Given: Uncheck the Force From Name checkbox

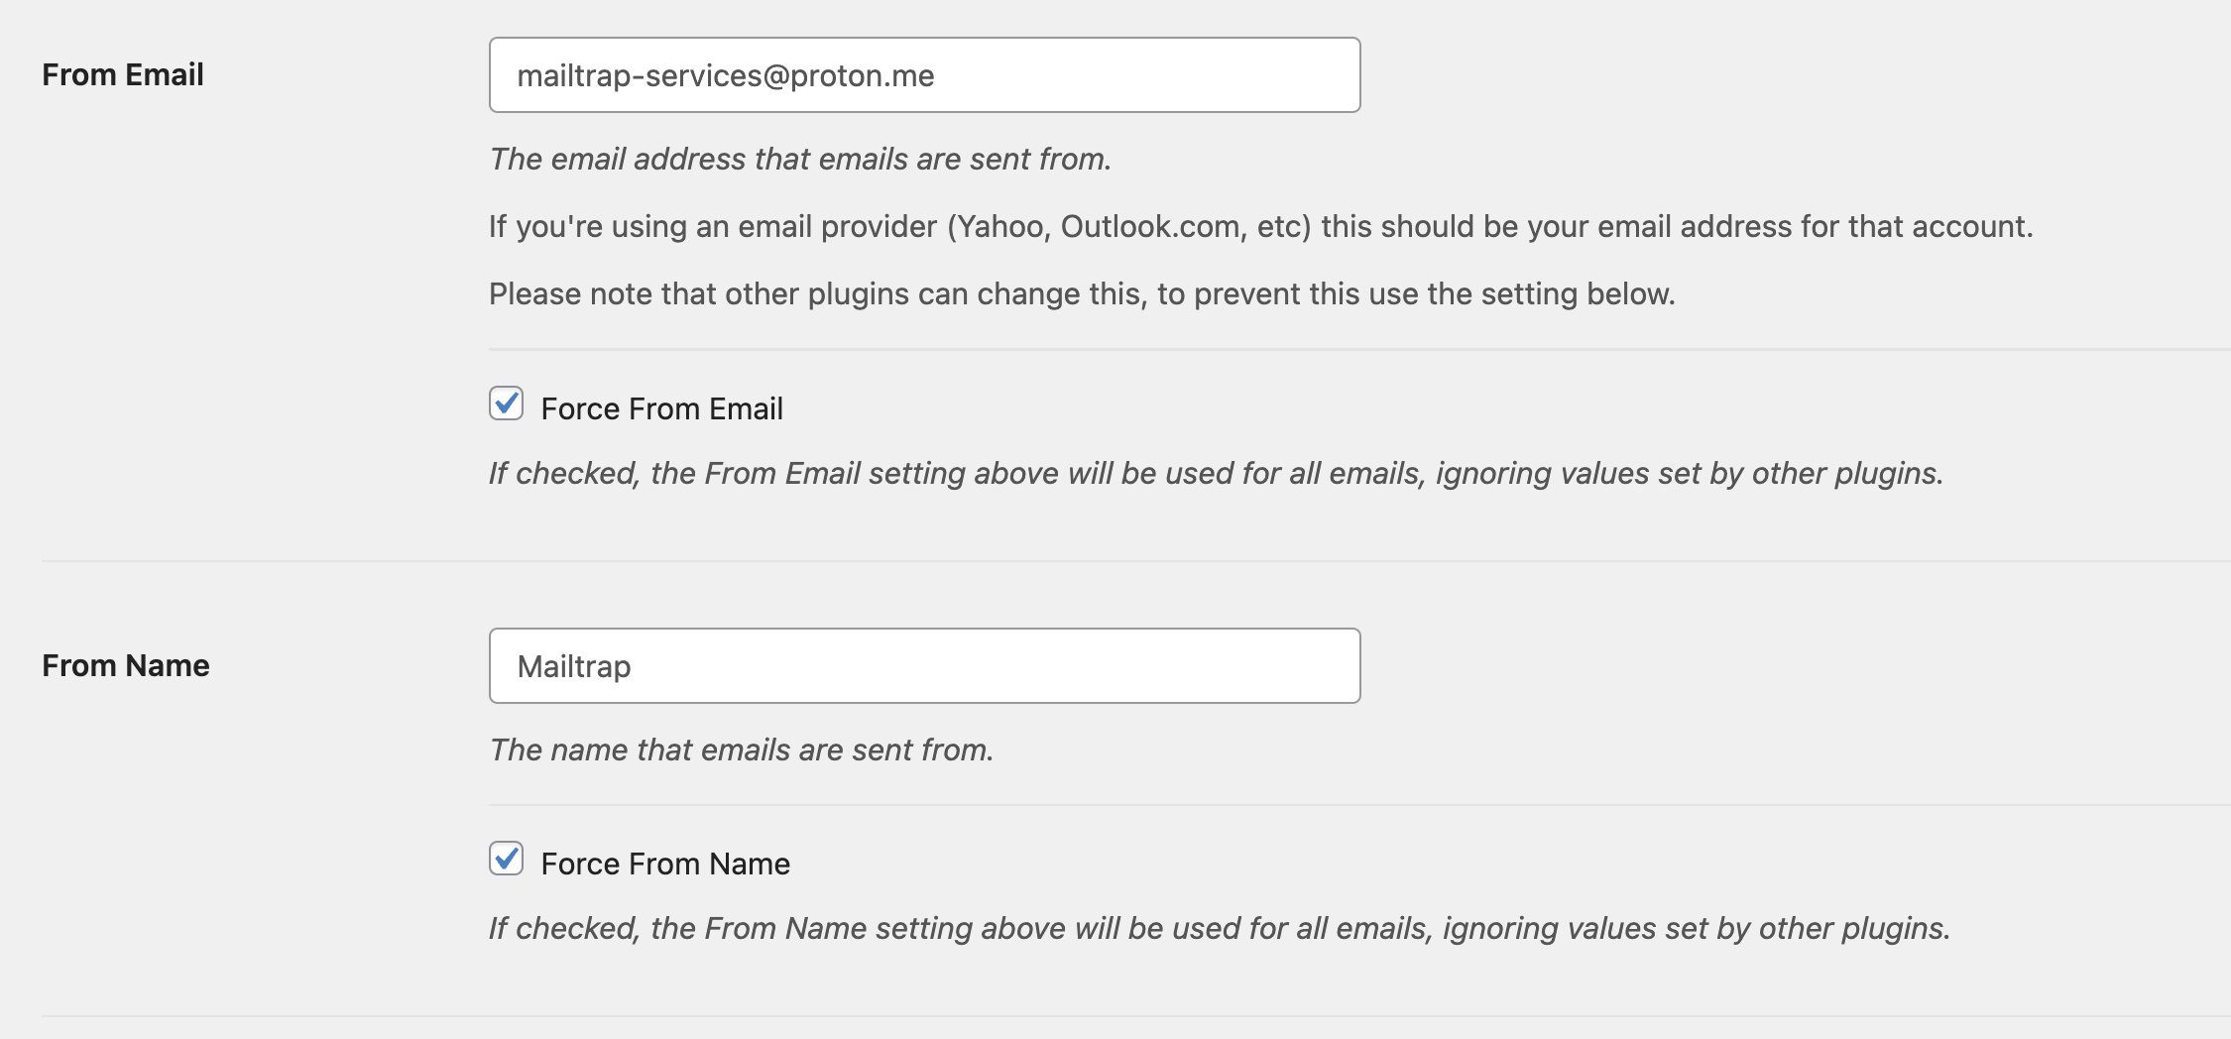Looking at the screenshot, I should [506, 859].
